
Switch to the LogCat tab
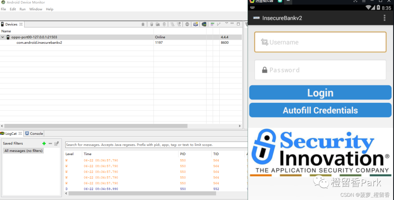pos(11,133)
